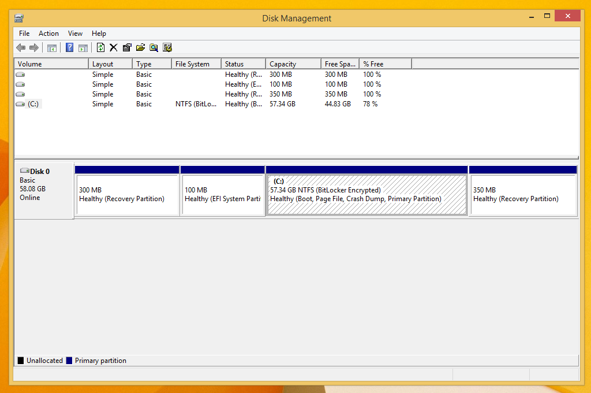Open Properties from the toolbar icon
Screen dimensions: 591x393
[127, 47]
